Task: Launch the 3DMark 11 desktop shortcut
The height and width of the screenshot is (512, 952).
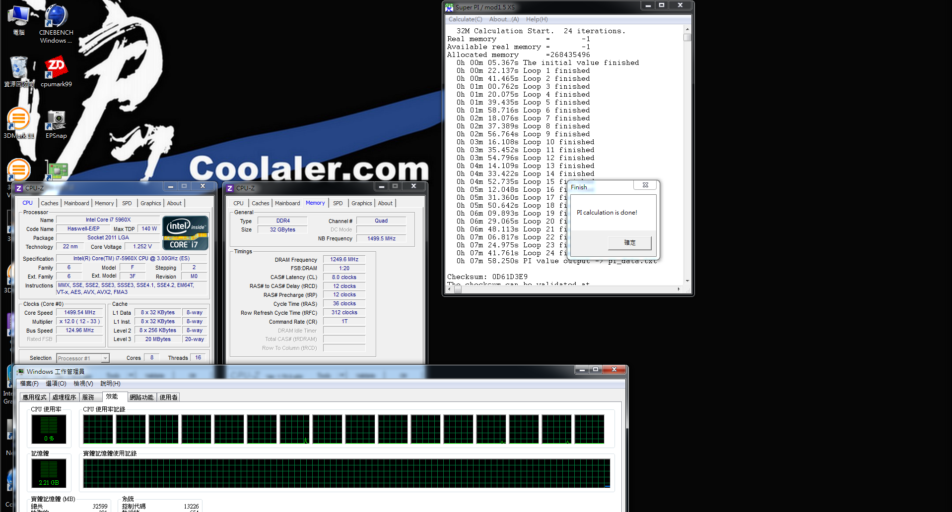Action: (x=19, y=123)
